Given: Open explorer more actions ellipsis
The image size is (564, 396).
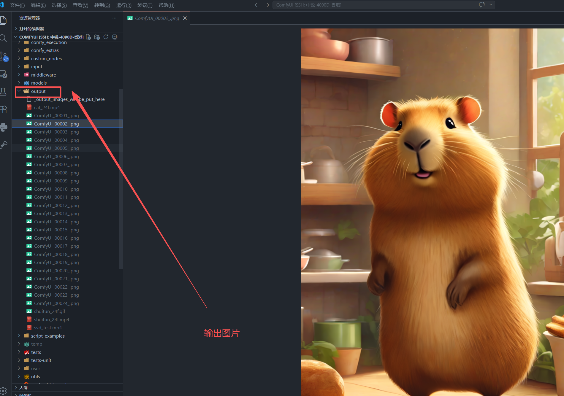Looking at the screenshot, I should (x=114, y=18).
